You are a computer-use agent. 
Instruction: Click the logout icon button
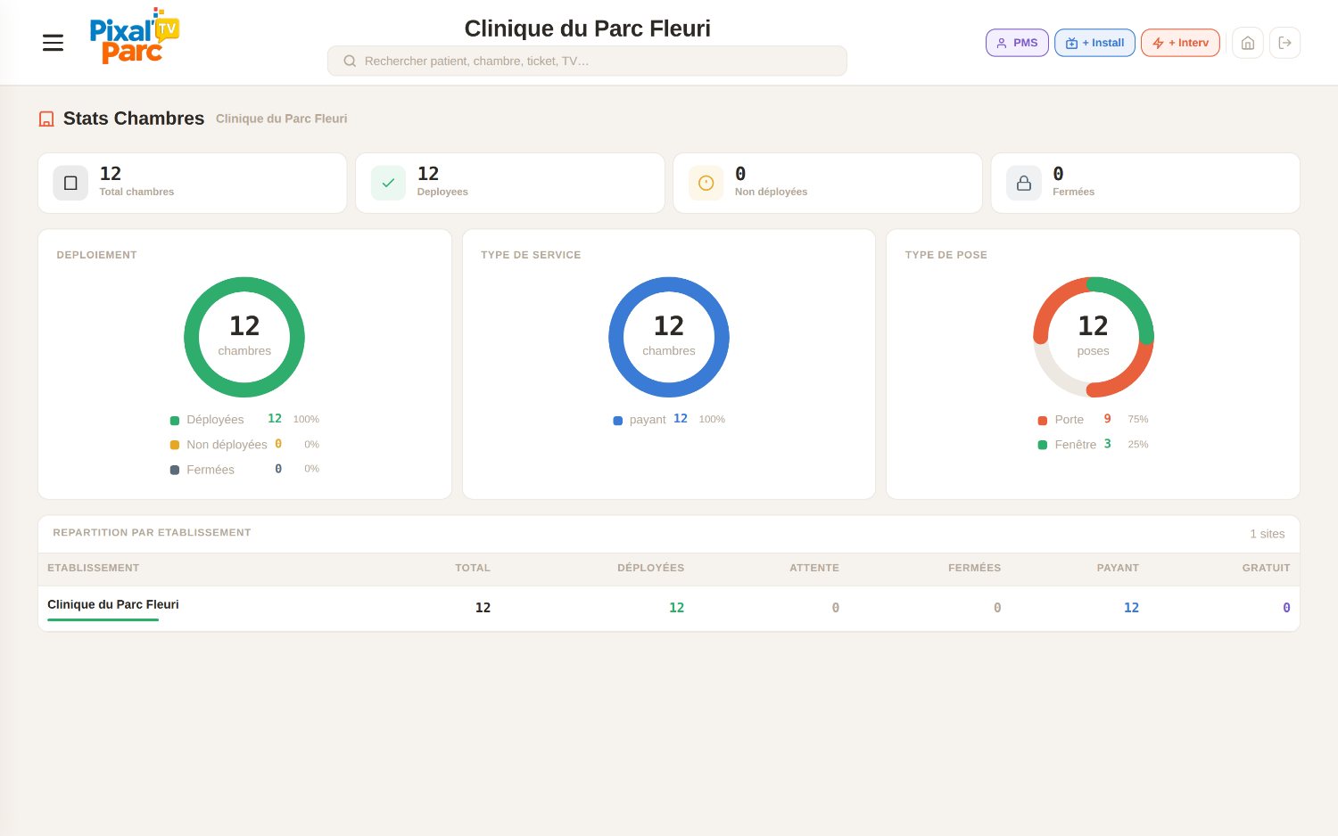[1284, 43]
